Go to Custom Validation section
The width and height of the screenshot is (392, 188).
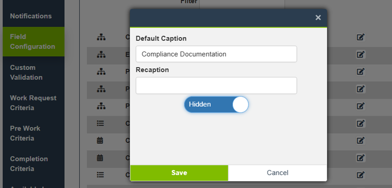pos(26,72)
